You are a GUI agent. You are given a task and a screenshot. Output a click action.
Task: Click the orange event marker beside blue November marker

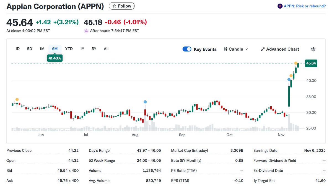[291, 76]
